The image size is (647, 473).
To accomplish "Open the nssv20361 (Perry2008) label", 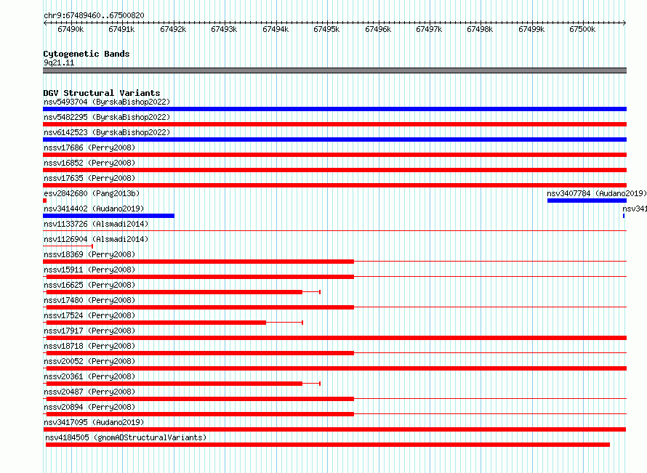I will coord(89,376).
